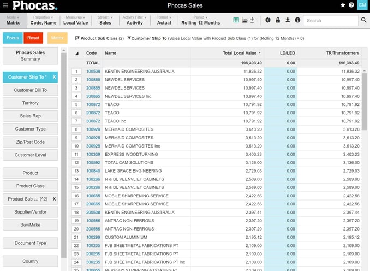Switch to chart view icon
The width and height of the screenshot is (370, 271).
pos(244,20)
